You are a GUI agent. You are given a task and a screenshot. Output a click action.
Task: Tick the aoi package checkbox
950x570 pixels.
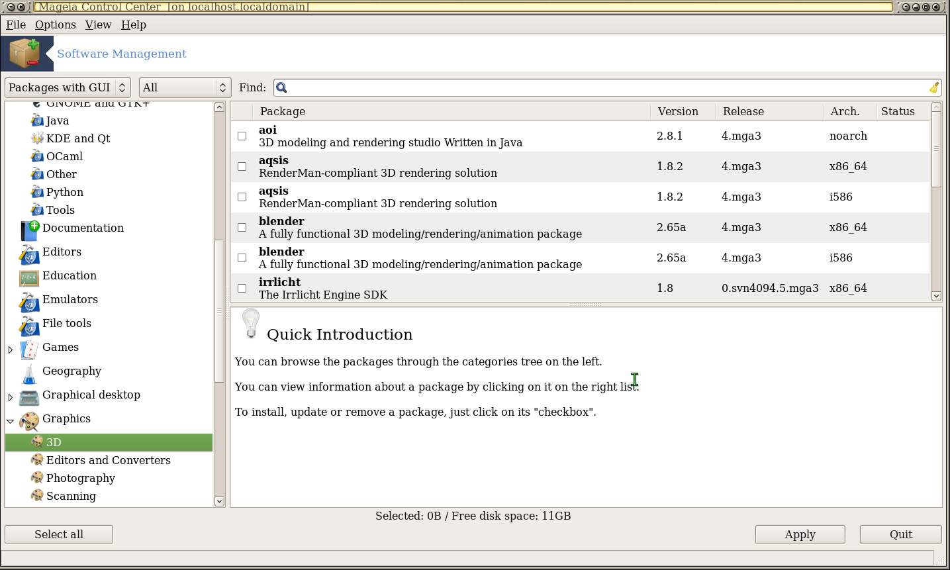[x=242, y=136]
